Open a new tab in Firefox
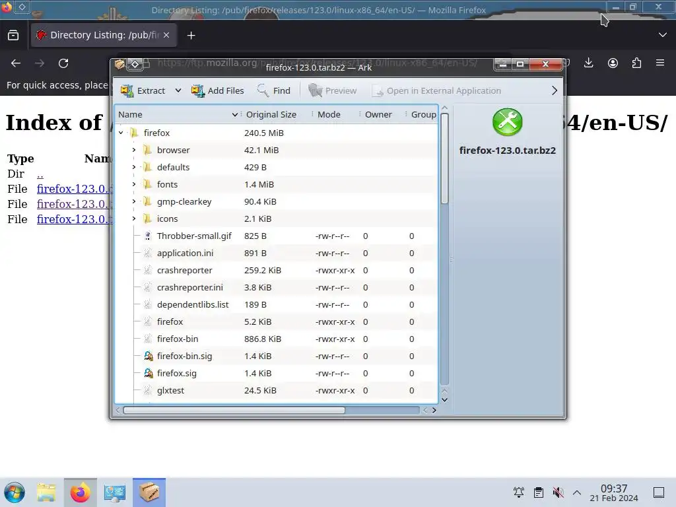This screenshot has width=676, height=507. pos(191,36)
